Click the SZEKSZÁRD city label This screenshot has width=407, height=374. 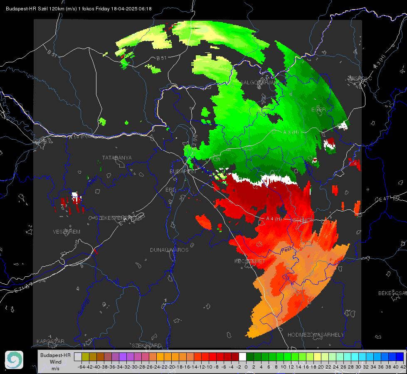pyautogui.click(x=147, y=345)
